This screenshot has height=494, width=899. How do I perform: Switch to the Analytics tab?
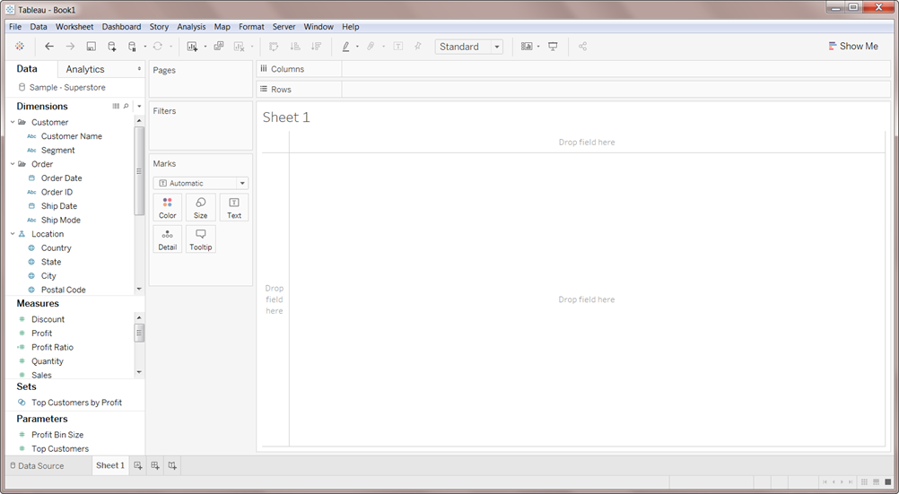click(85, 69)
